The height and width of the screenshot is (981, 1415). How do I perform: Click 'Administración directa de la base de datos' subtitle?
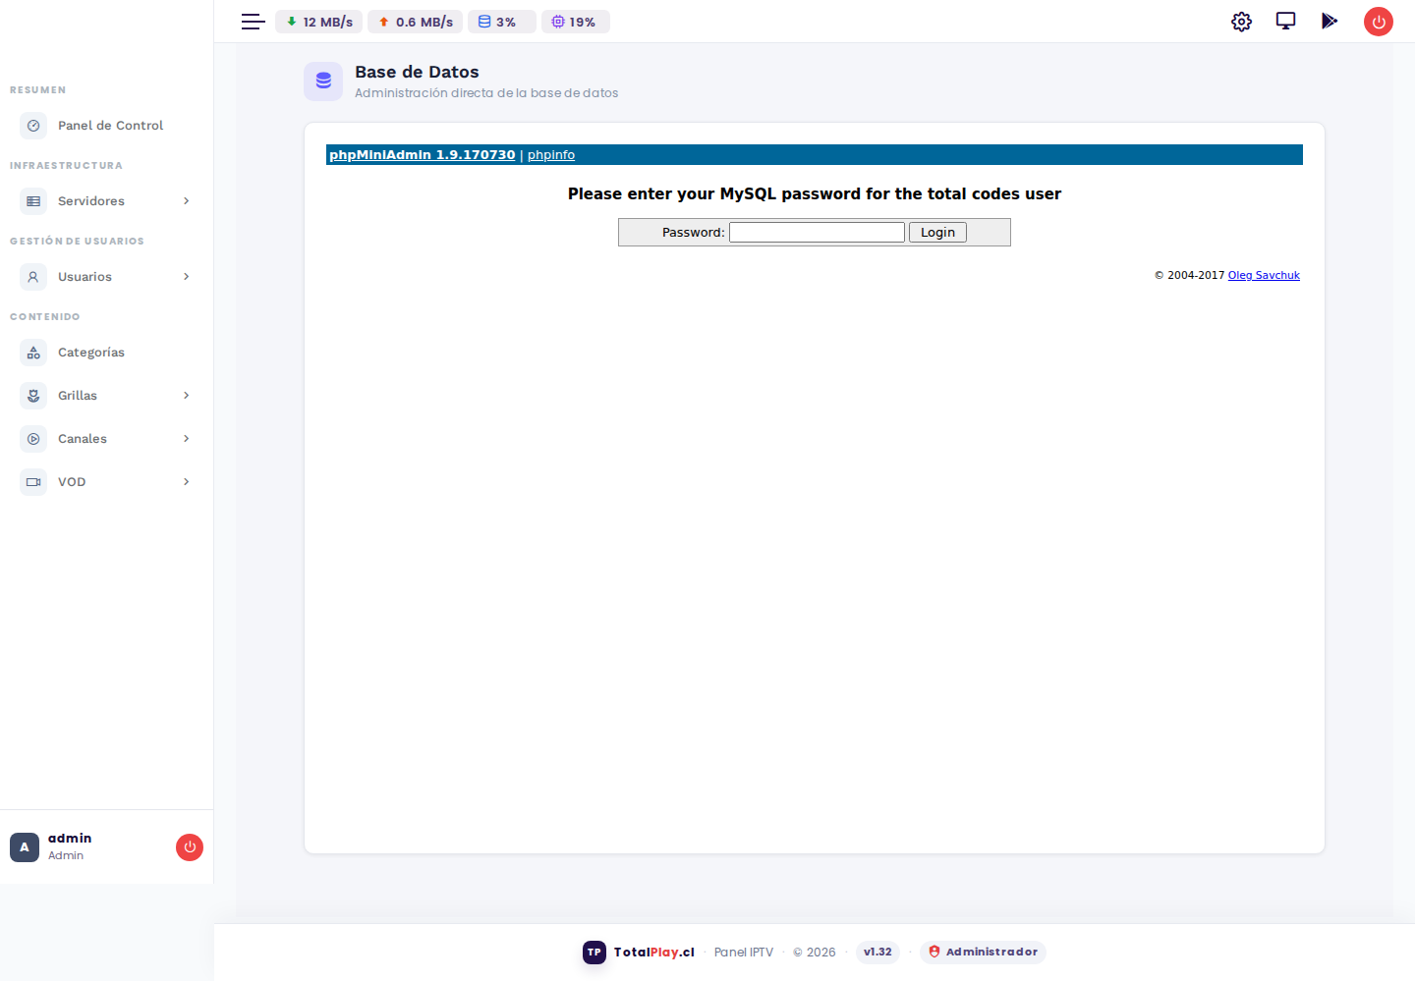click(486, 93)
